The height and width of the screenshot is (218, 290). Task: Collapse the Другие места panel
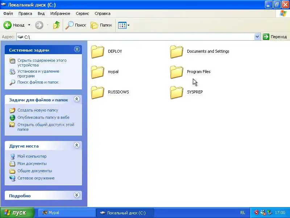point(77,145)
